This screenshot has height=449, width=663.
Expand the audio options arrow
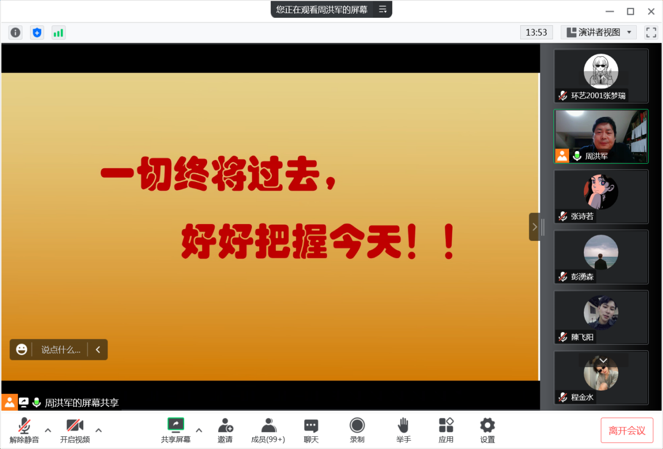[48, 430]
